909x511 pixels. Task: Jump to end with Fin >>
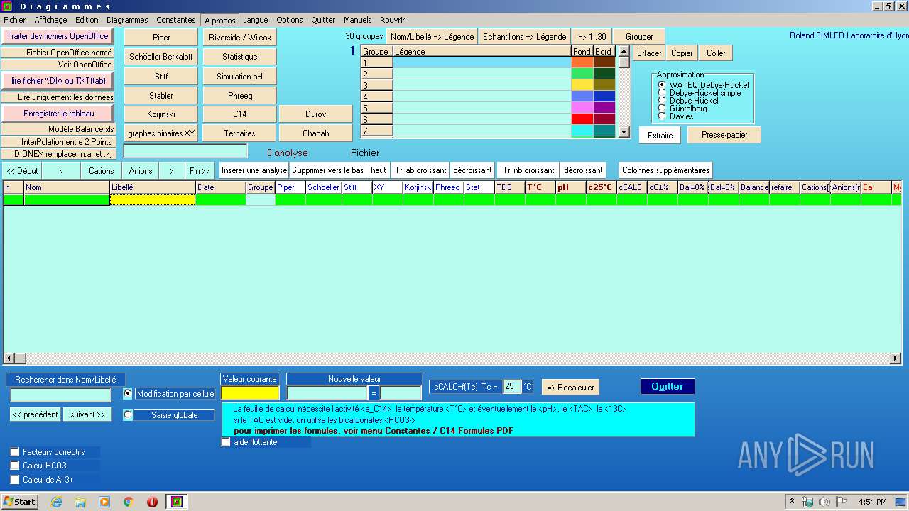tap(200, 170)
